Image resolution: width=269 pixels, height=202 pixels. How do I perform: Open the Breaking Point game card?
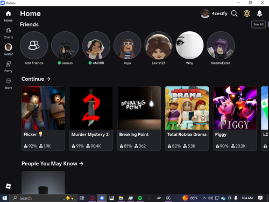coord(139,119)
